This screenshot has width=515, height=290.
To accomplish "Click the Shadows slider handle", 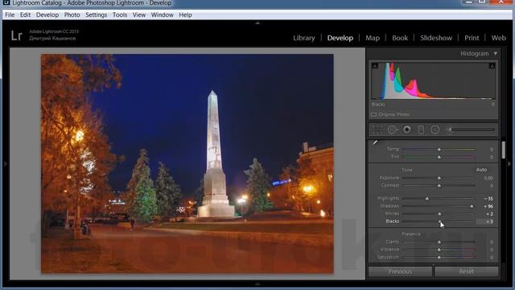I will pyautogui.click(x=472, y=206).
